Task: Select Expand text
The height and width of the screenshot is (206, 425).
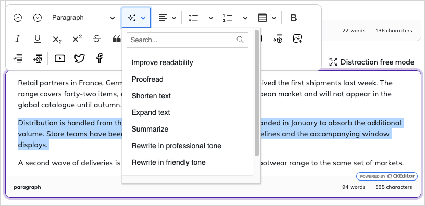Action: tap(151, 112)
